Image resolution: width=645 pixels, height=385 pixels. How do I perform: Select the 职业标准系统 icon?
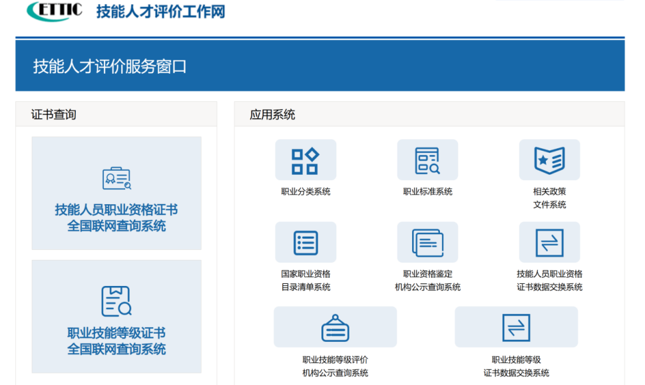[427, 160]
